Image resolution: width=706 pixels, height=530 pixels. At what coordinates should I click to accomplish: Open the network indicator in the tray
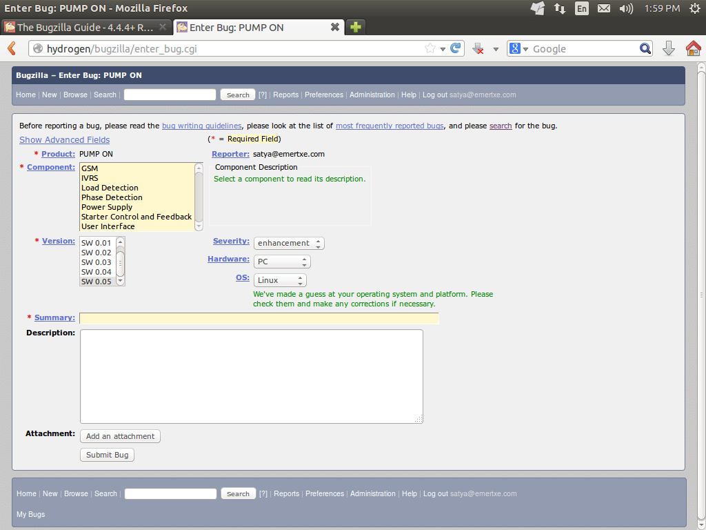[x=560, y=8]
